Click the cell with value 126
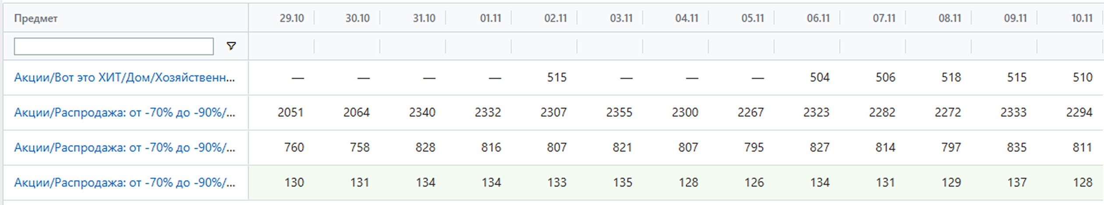 click(754, 183)
